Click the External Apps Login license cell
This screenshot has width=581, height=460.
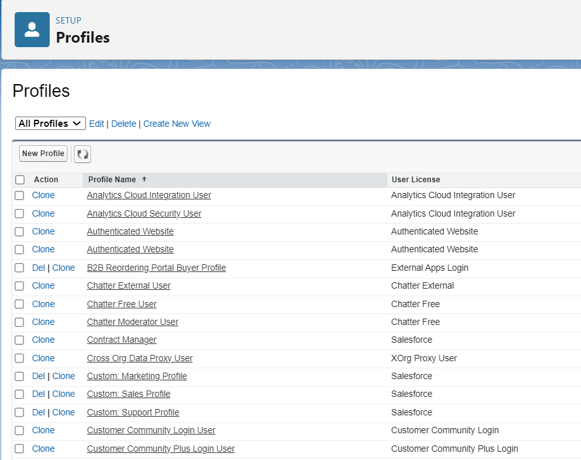pos(430,268)
